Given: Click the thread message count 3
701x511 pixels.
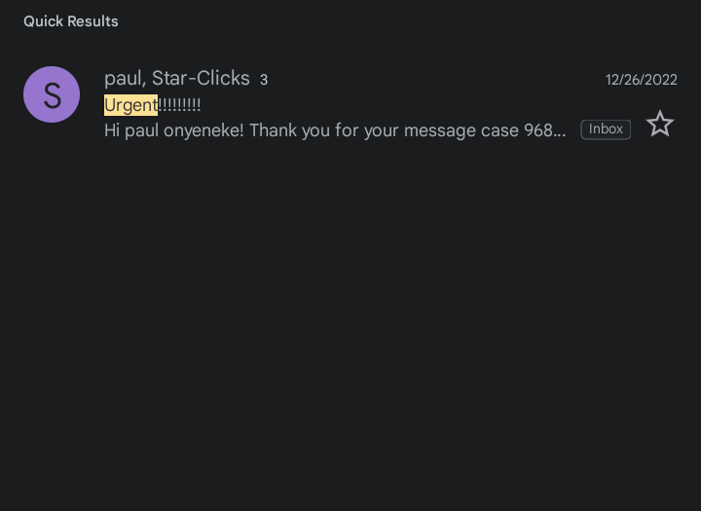Looking at the screenshot, I should click(x=264, y=80).
